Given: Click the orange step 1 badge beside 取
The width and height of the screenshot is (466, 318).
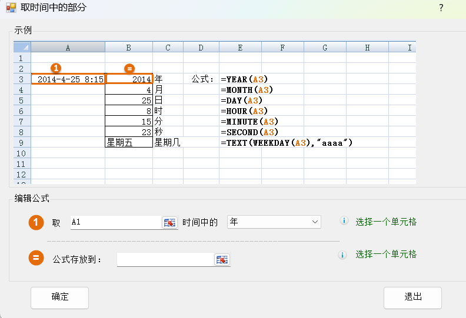Looking at the screenshot, I should tap(36, 223).
